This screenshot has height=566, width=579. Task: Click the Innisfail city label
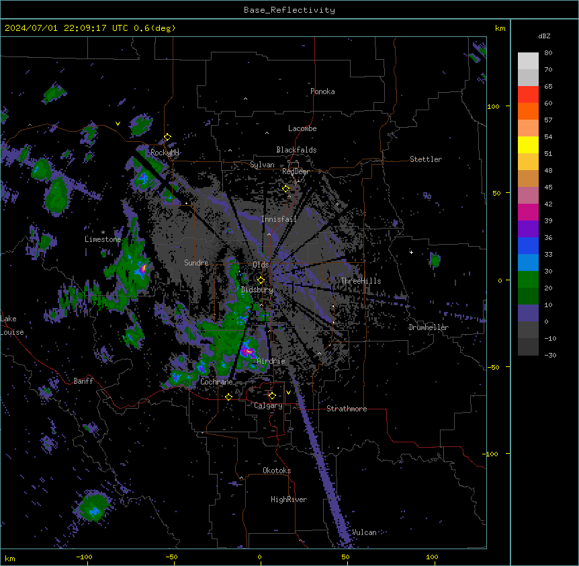pos(279,219)
